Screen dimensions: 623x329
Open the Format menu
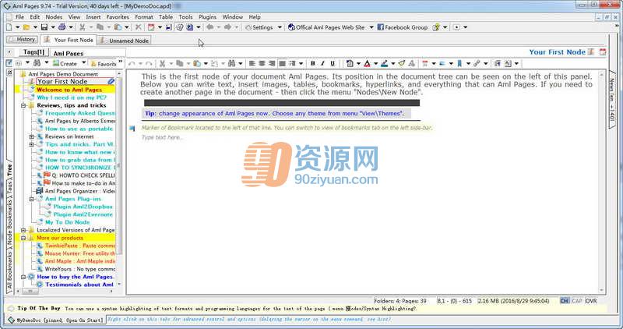(x=144, y=17)
